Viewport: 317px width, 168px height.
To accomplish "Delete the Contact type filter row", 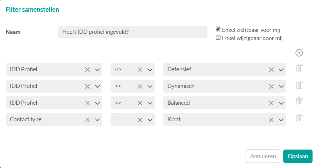I will [x=299, y=119].
